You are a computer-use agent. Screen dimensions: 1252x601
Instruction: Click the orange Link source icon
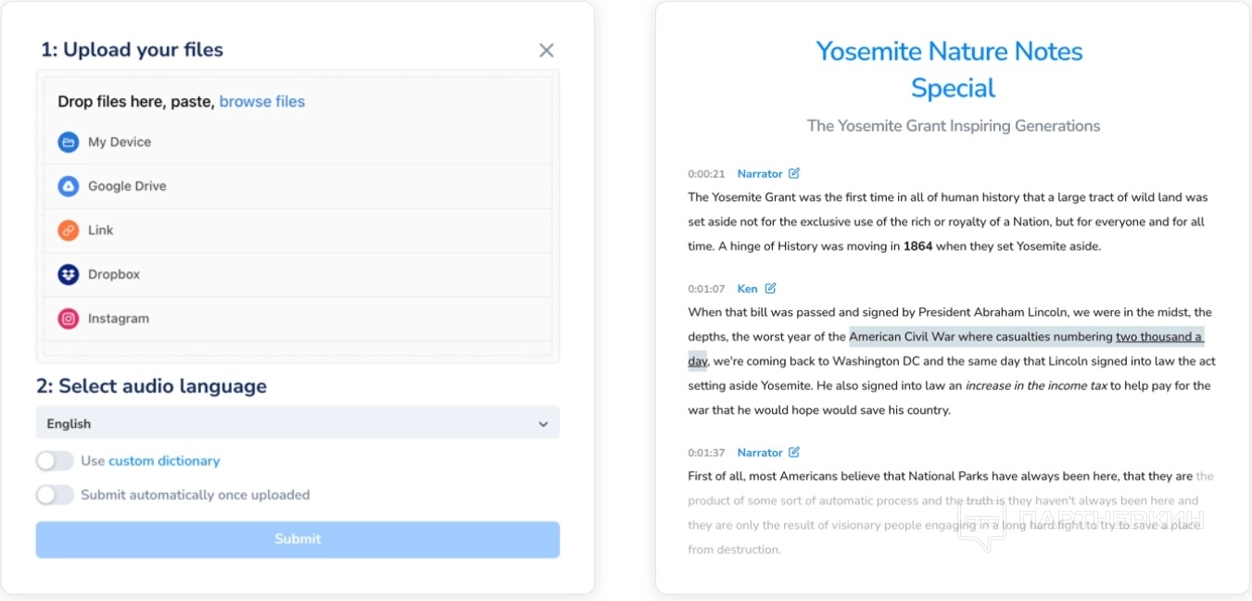69,231
